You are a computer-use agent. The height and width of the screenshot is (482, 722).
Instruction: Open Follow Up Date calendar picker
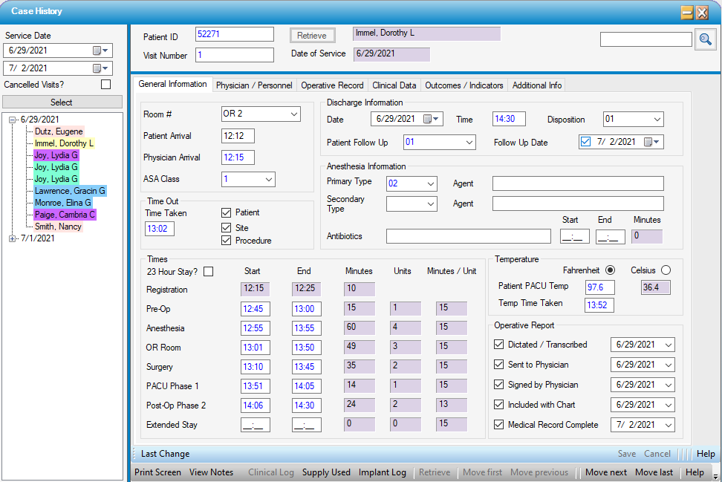[x=652, y=142]
